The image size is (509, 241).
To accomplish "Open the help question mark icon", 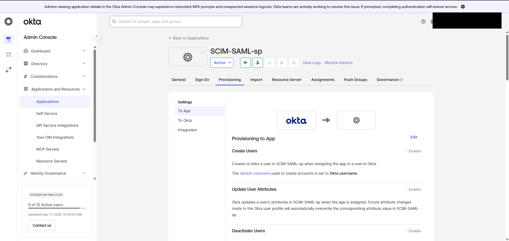I will (423, 22).
